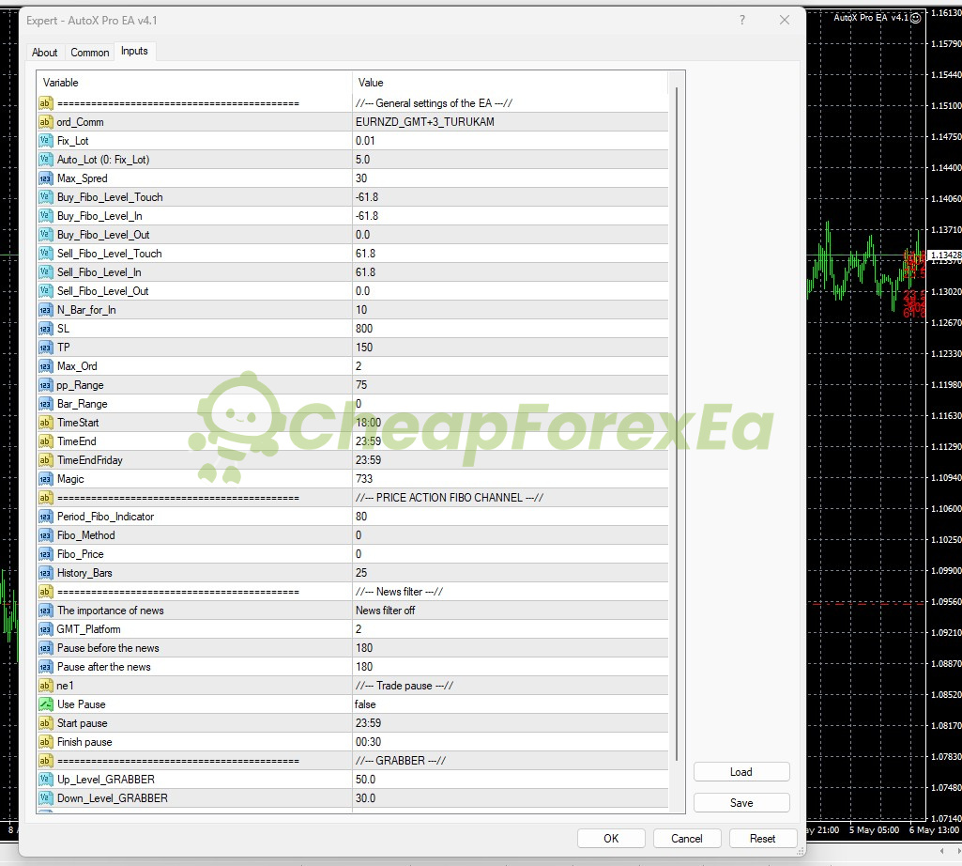Click the Cancel button
Image resolution: width=962 pixels, height=866 pixels.
pyautogui.click(x=686, y=839)
